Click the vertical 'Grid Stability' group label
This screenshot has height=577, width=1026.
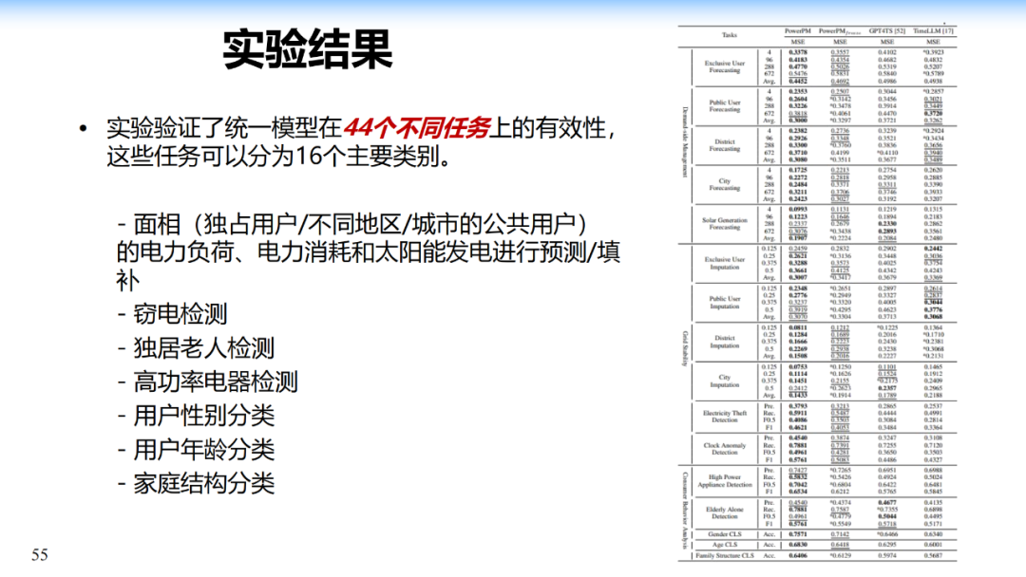click(684, 348)
